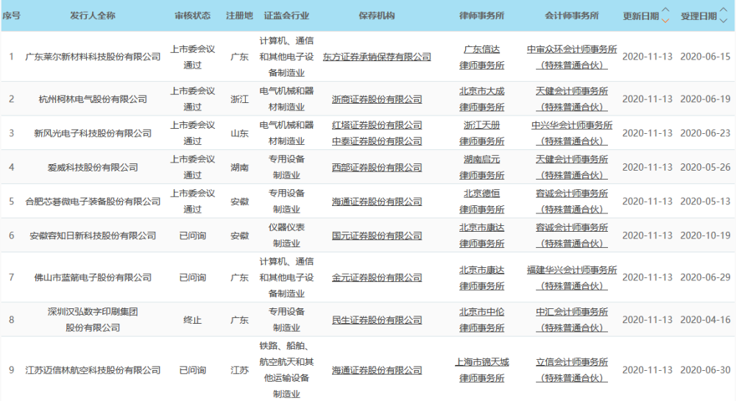
Task: Open accounting firm link 中审众环会计师事务所
Action: 572,57
